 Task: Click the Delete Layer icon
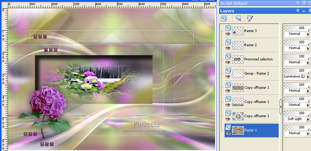238,19
